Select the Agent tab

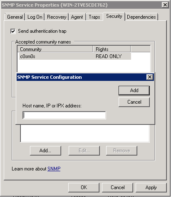point(77,17)
